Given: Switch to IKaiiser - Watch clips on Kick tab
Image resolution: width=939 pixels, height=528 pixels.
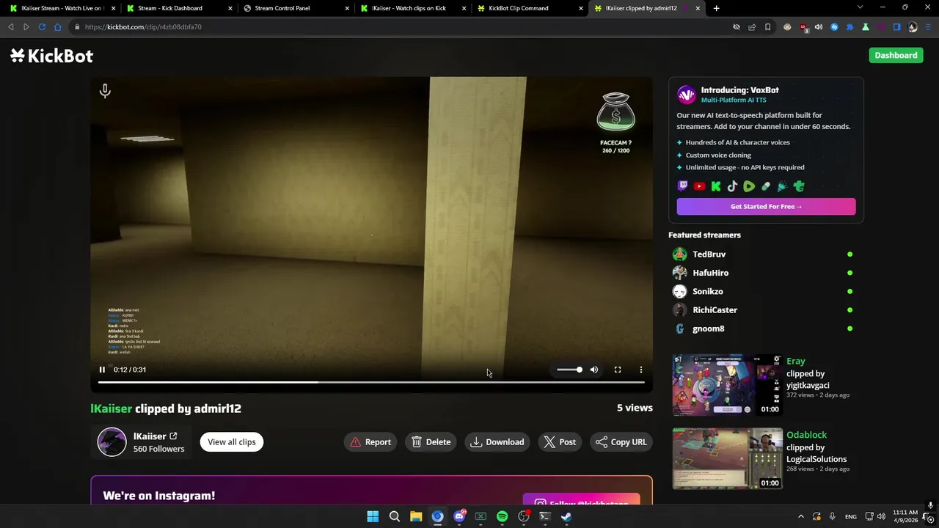Looking at the screenshot, I should click(x=411, y=8).
